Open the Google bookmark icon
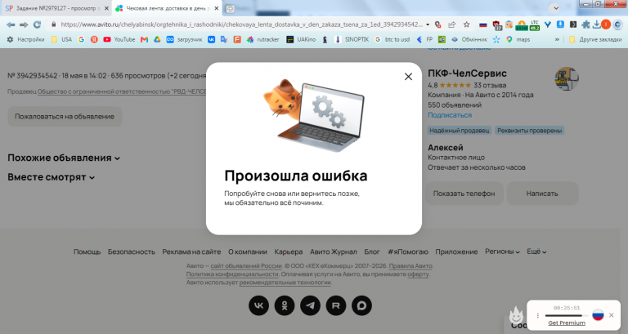 [81, 39]
